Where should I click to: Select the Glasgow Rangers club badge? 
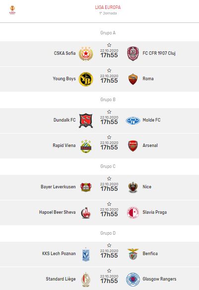point(133,279)
